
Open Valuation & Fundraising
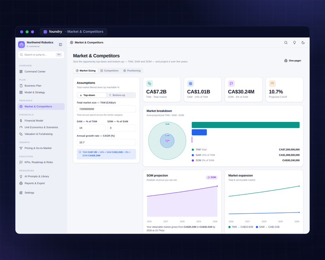pos(41,134)
